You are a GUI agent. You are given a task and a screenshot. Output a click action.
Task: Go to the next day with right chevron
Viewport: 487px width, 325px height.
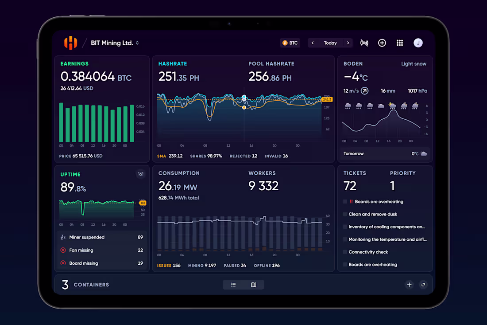[348, 43]
